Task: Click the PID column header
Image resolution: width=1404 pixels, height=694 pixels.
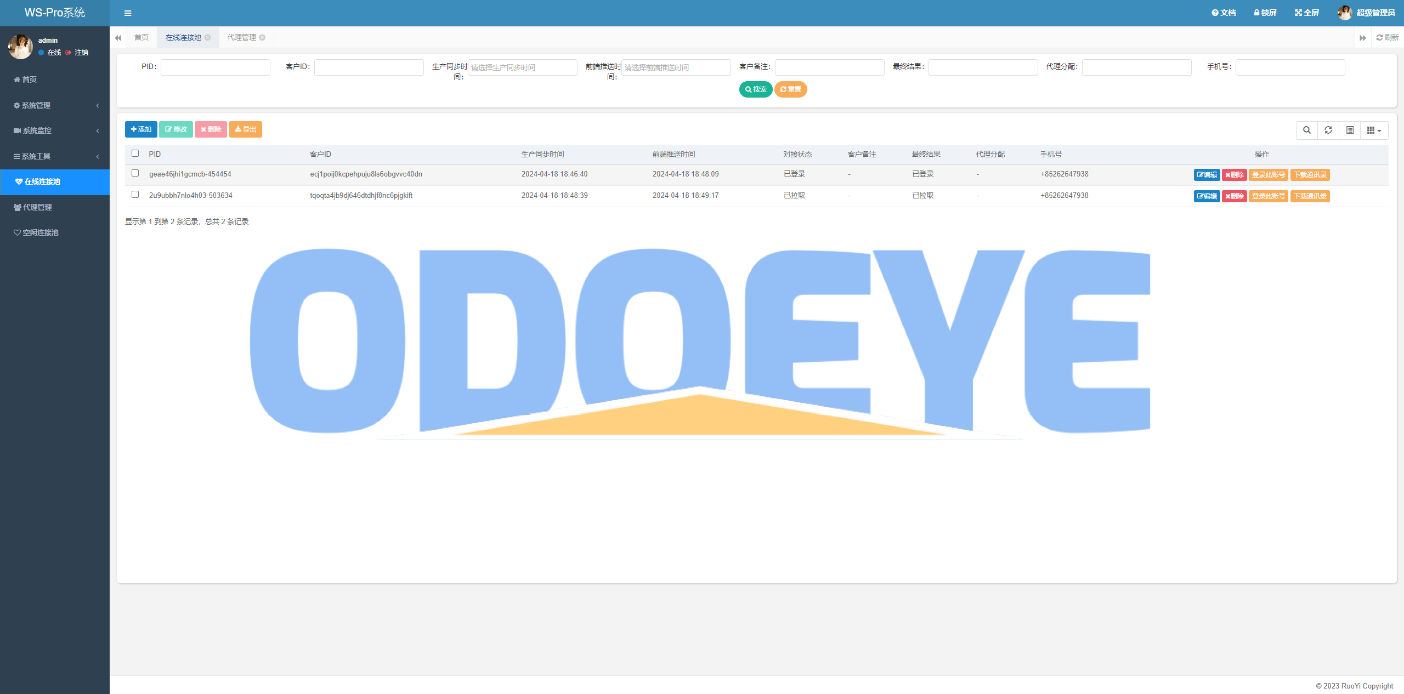Action: 155,155
